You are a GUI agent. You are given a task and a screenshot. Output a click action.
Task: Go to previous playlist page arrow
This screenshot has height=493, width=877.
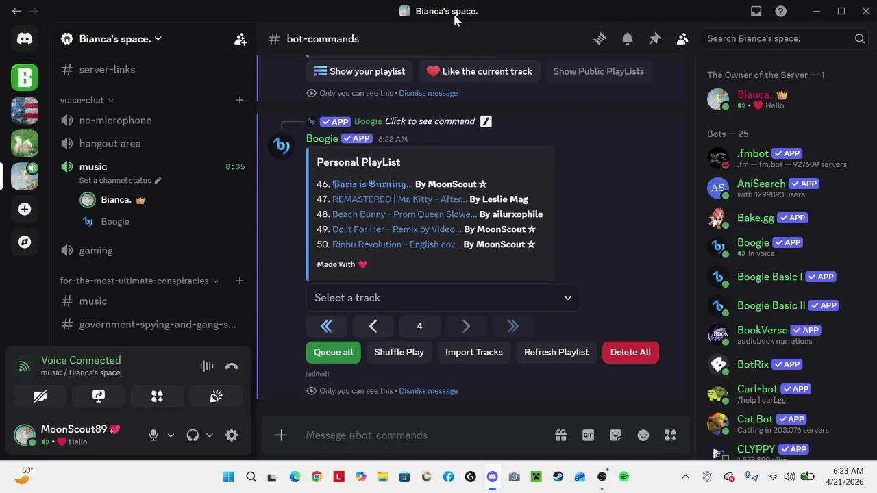[x=373, y=327]
